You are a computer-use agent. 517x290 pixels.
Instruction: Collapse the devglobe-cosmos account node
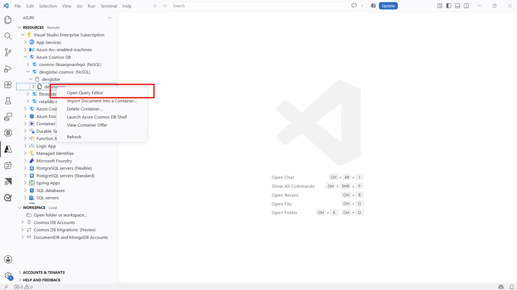coord(28,72)
